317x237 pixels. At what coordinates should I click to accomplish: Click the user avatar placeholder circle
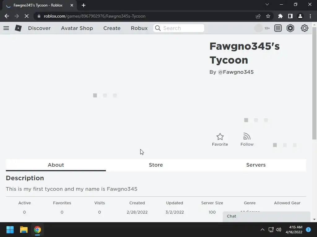click(258, 28)
